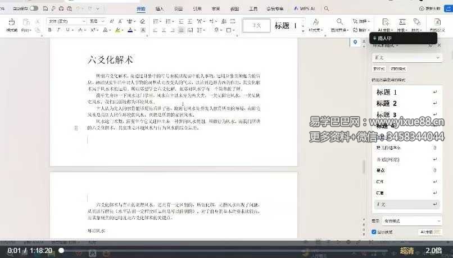Click the new style button in styles panel
Image resolution: width=453 pixels, height=258 pixels.
pos(379,68)
